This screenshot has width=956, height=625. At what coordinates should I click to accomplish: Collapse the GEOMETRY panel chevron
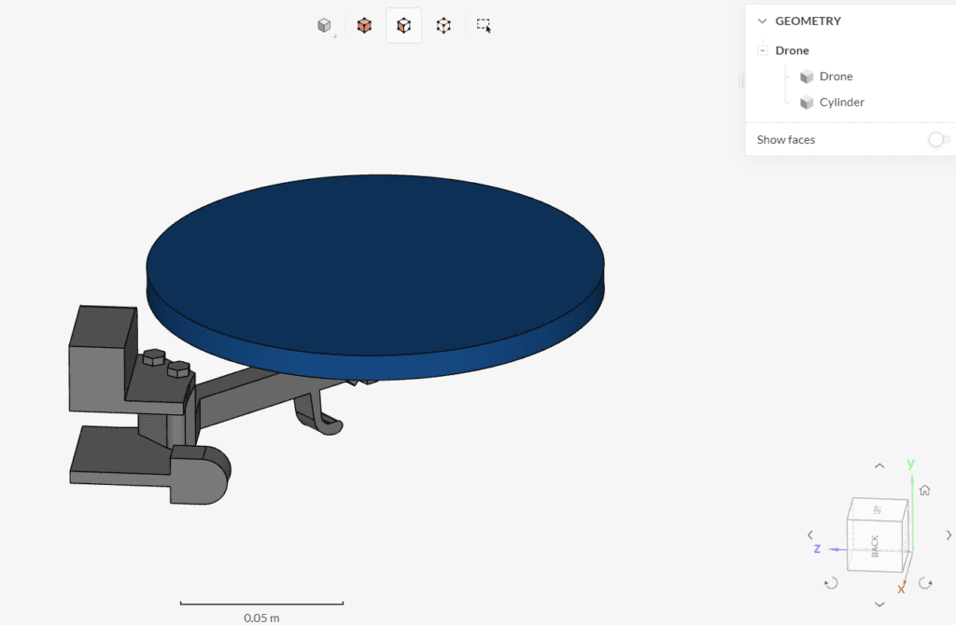pos(762,20)
